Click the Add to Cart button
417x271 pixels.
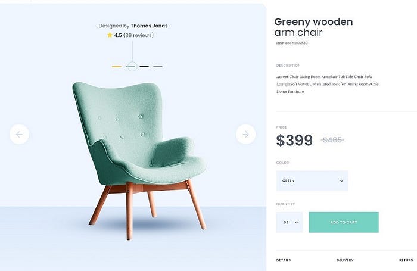pos(344,222)
